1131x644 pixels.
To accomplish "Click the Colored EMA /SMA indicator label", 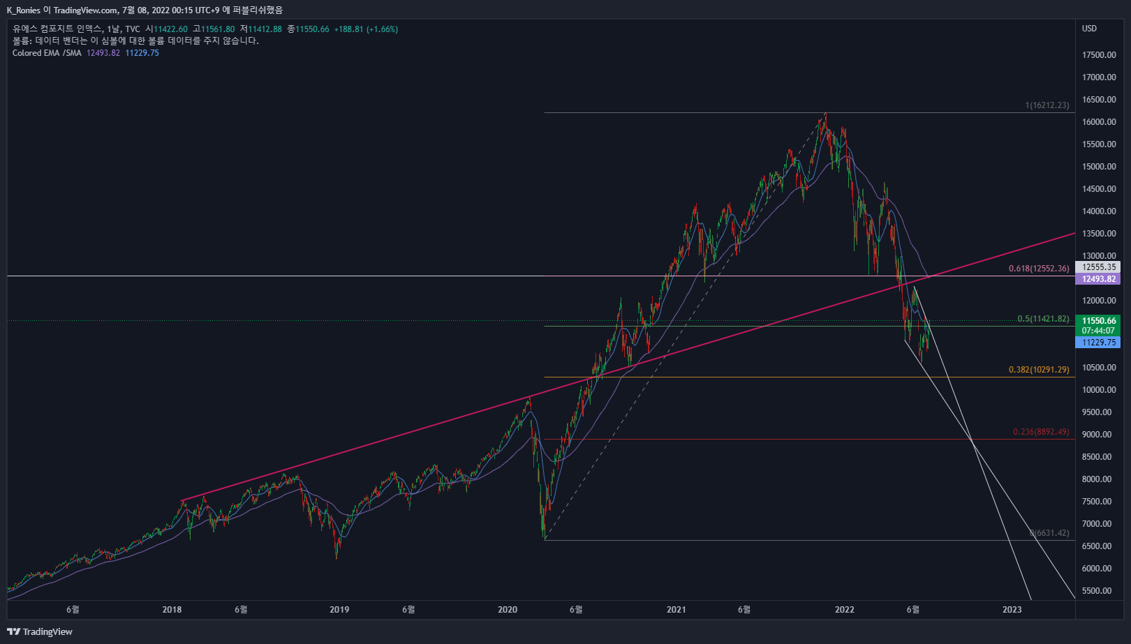I will (x=47, y=53).
